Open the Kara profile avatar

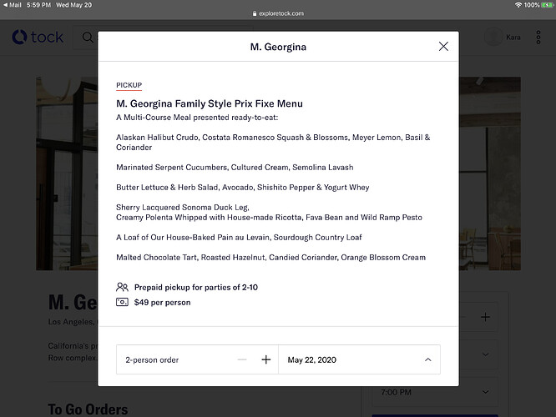tap(493, 37)
